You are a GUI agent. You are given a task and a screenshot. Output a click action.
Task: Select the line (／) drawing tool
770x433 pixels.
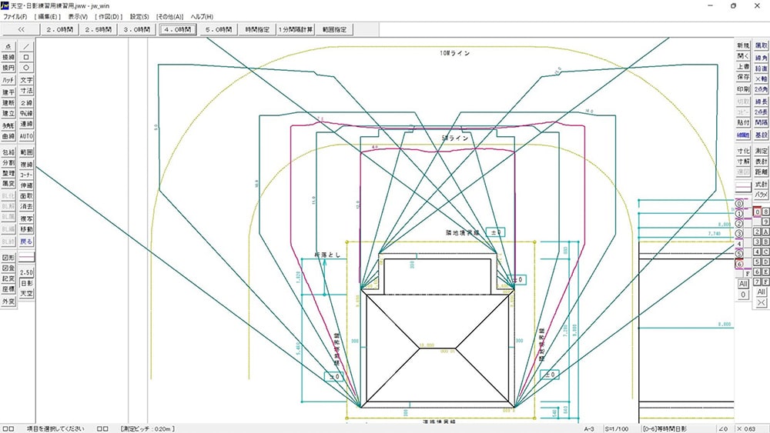(x=26, y=46)
